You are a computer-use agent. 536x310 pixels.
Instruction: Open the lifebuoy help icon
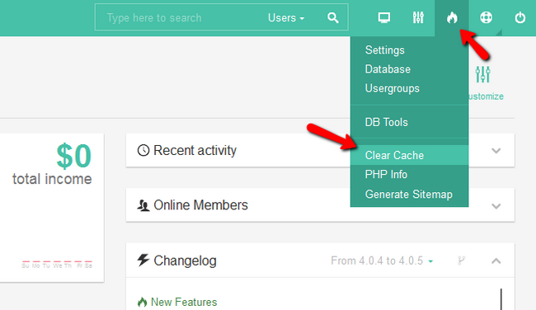click(x=486, y=18)
